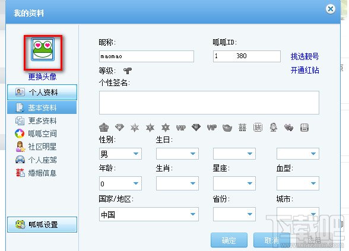Click the 呱呱ID field
Image resolution: width=349 pixels, height=251 pixels.
[247, 56]
